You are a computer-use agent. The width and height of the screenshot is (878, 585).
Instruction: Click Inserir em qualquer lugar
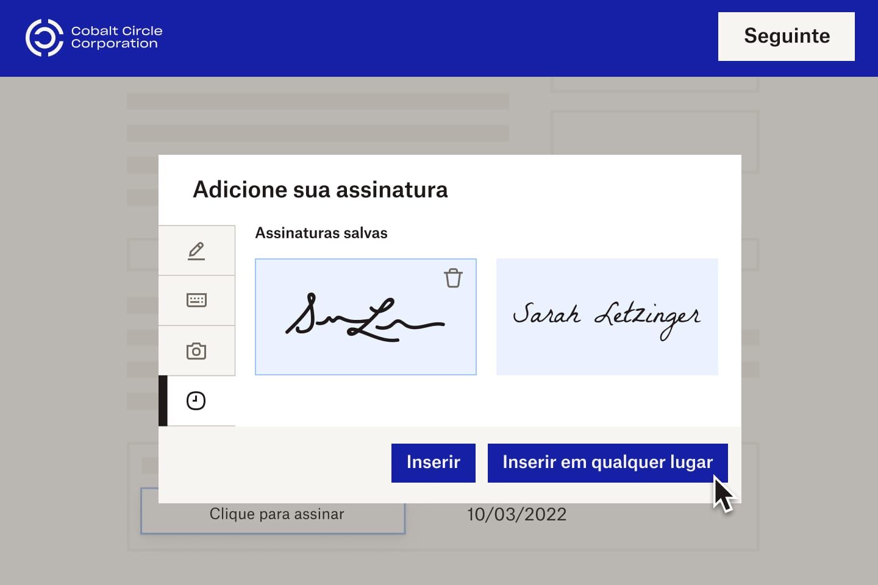click(x=607, y=463)
